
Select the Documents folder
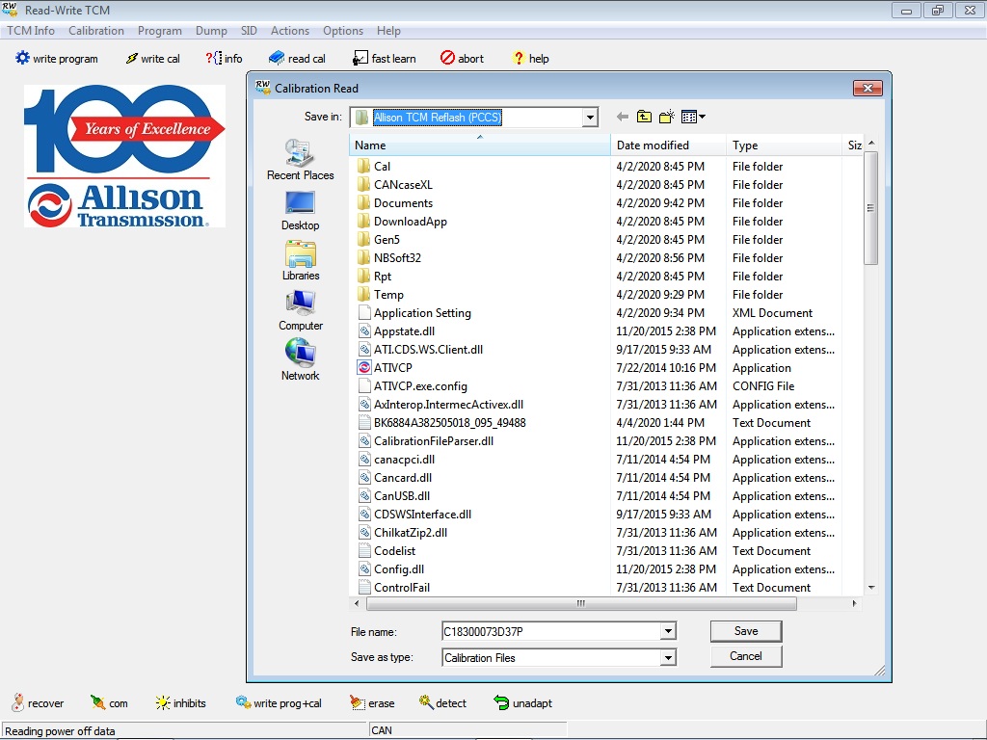click(394, 202)
